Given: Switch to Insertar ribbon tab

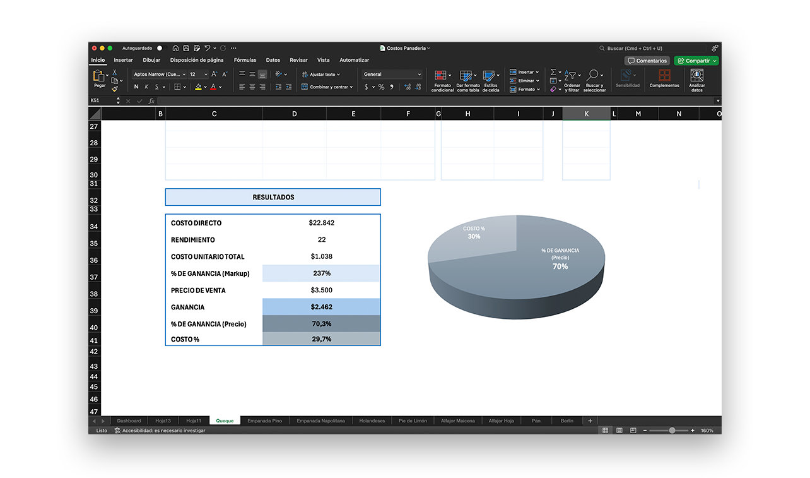Looking at the screenshot, I should 123,60.
